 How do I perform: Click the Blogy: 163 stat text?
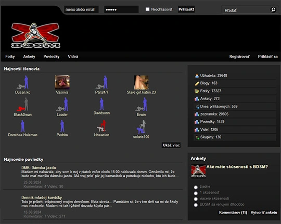click(209, 83)
